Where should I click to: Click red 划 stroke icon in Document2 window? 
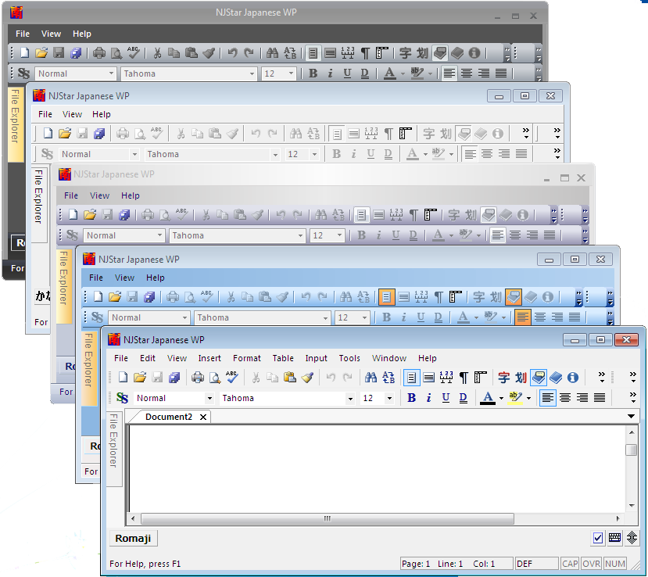pyautogui.click(x=521, y=378)
